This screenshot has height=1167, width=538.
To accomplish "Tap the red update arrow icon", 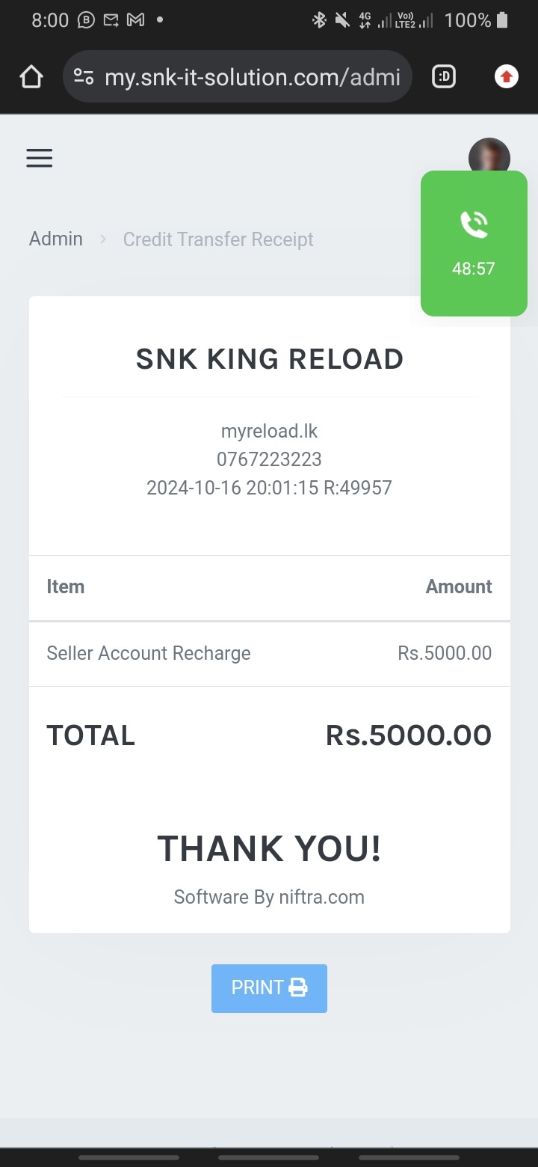I will tap(507, 76).
